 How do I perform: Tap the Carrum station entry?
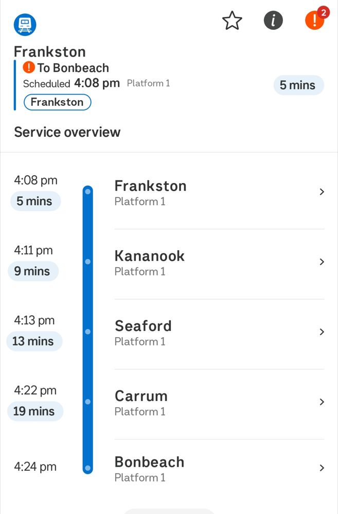click(206, 402)
